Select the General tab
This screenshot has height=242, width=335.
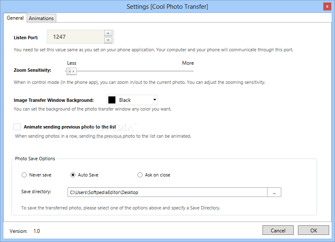pos(15,18)
